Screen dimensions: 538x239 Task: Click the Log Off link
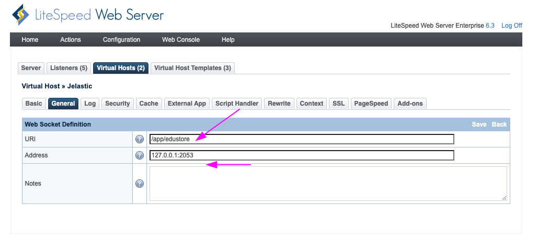click(511, 26)
